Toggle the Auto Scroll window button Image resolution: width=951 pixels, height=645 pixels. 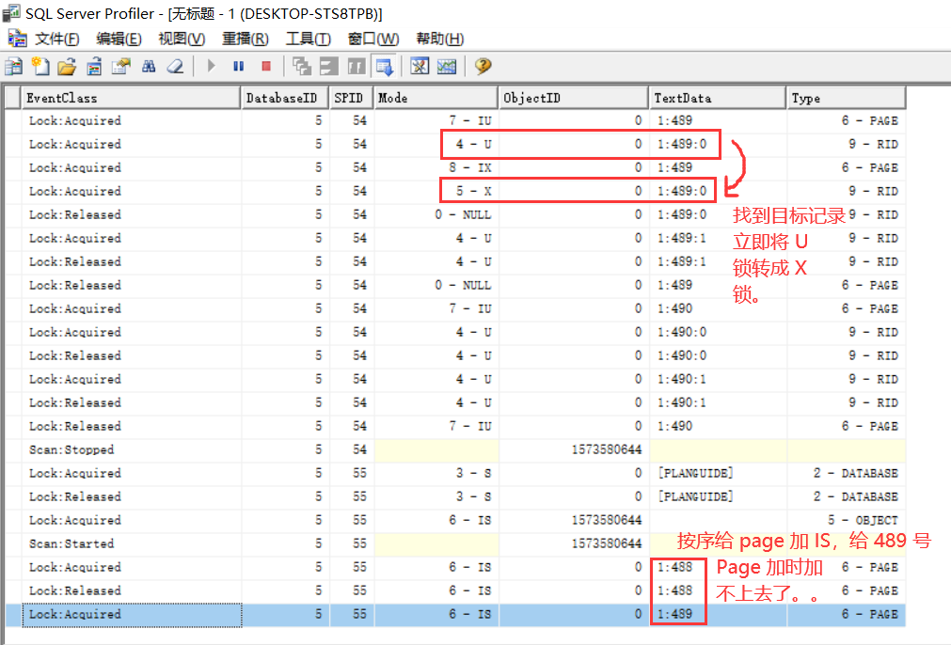(x=384, y=67)
